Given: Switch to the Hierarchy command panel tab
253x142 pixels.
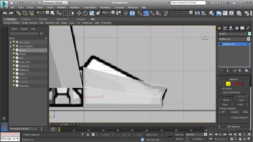Looking at the screenshot, I should tap(231, 28).
